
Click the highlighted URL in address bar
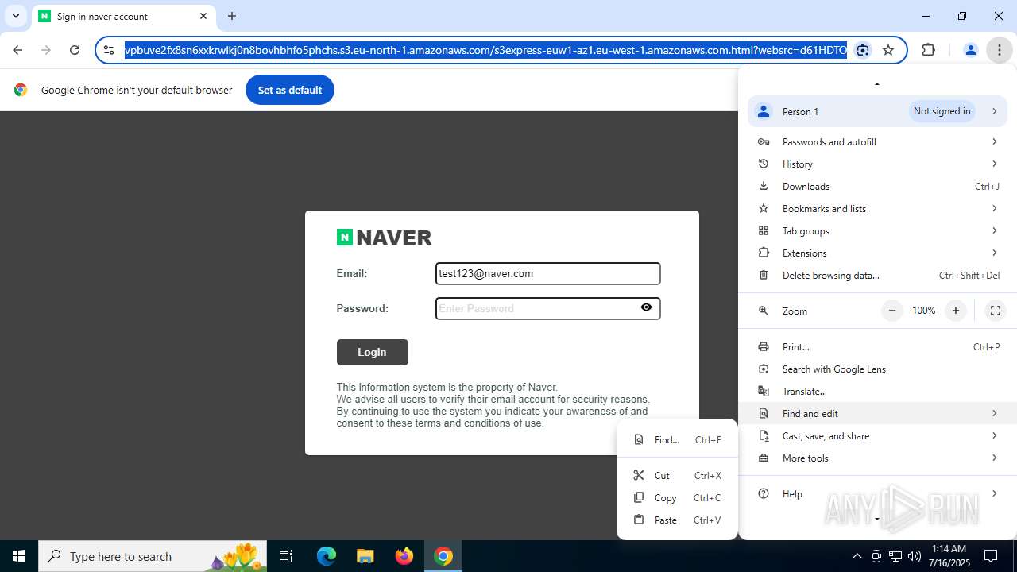tap(485, 50)
